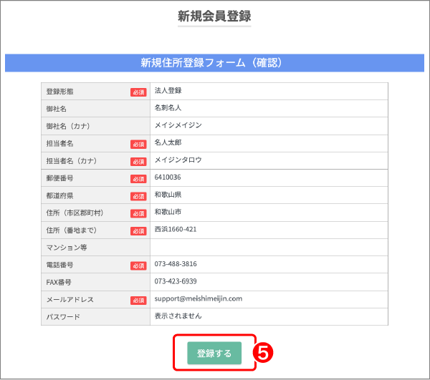Select the 御社名 label
Image resolution: width=430 pixels, height=380 pixels.
(56, 109)
